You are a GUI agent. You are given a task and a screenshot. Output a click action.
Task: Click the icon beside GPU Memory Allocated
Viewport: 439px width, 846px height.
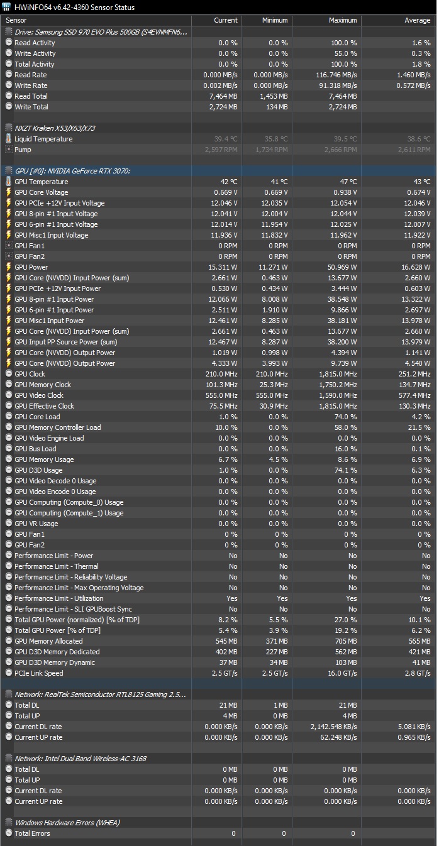click(8, 641)
